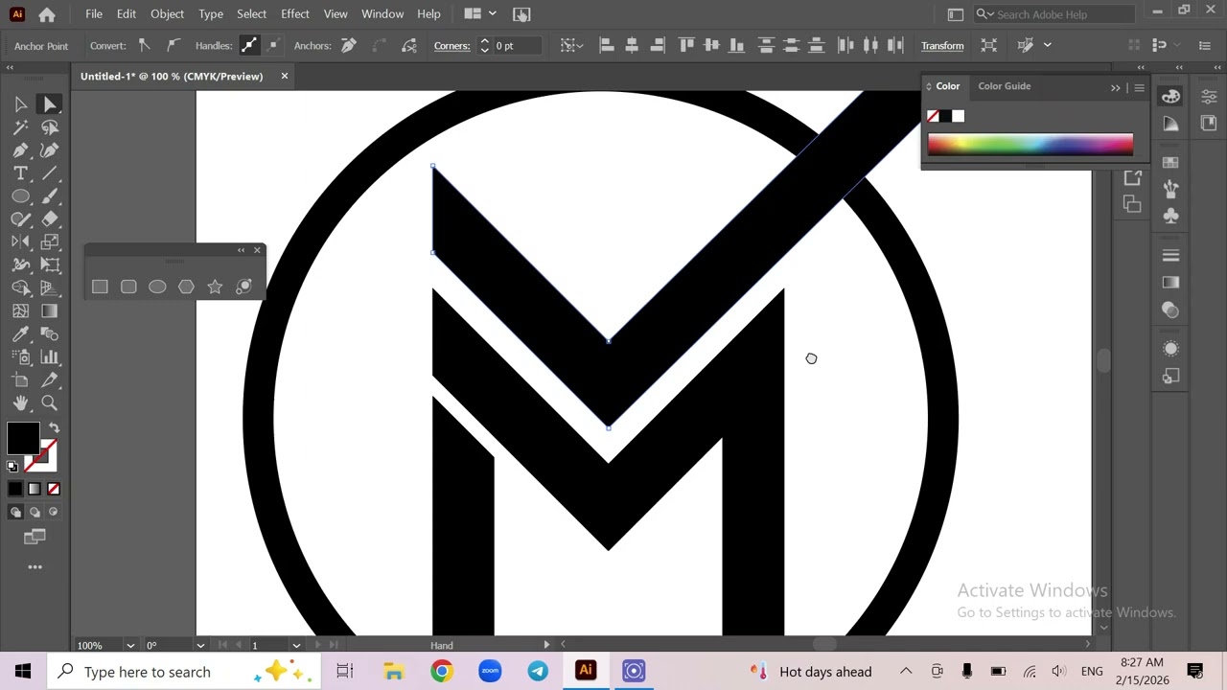This screenshot has height=690, width=1227.
Task: Open the Window menu
Action: [382, 13]
